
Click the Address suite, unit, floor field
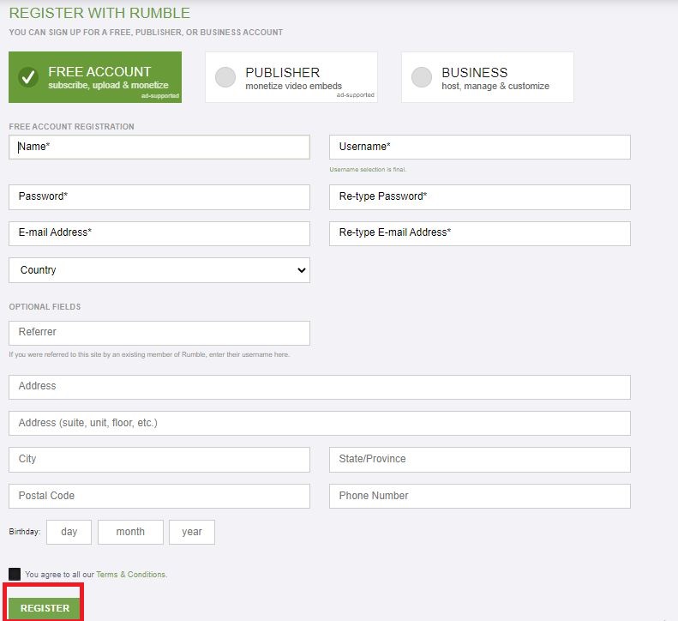(x=320, y=423)
